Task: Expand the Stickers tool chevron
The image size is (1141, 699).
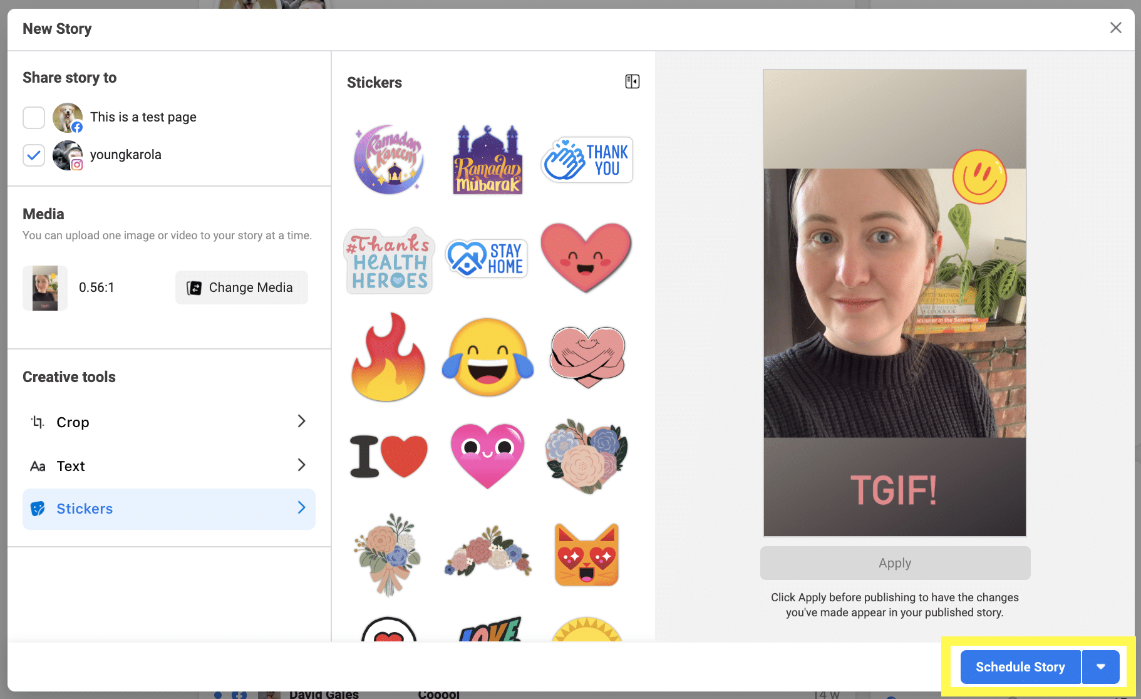Action: pyautogui.click(x=301, y=507)
